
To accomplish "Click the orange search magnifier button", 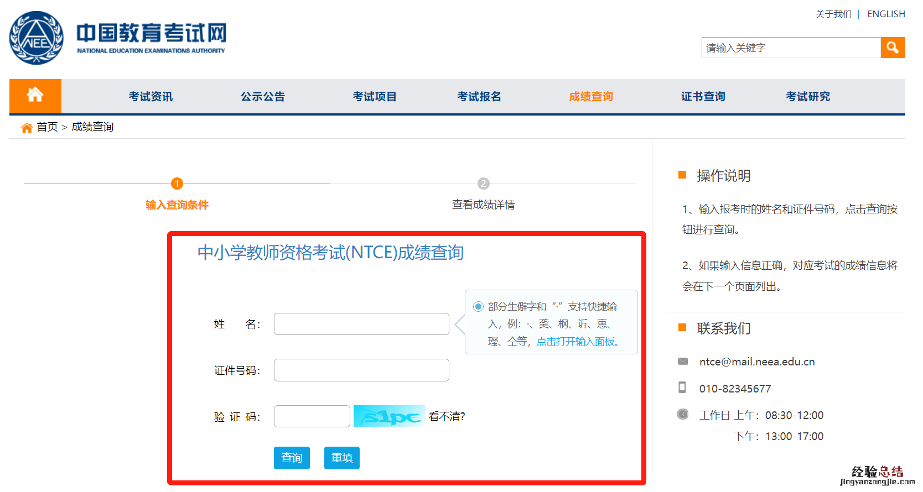I will pos(892,48).
